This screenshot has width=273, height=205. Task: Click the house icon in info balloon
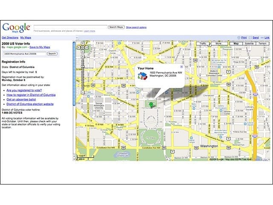pos(142,76)
